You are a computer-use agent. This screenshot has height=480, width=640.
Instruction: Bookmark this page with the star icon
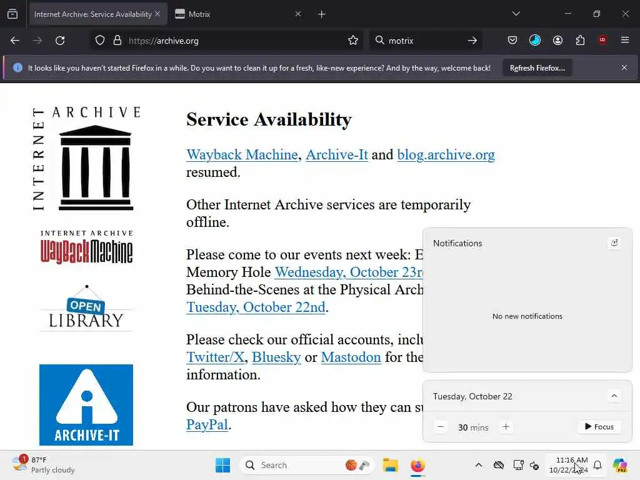point(353,41)
